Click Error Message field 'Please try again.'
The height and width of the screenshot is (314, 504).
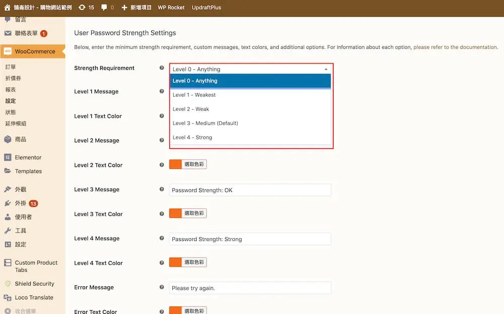[x=250, y=288]
